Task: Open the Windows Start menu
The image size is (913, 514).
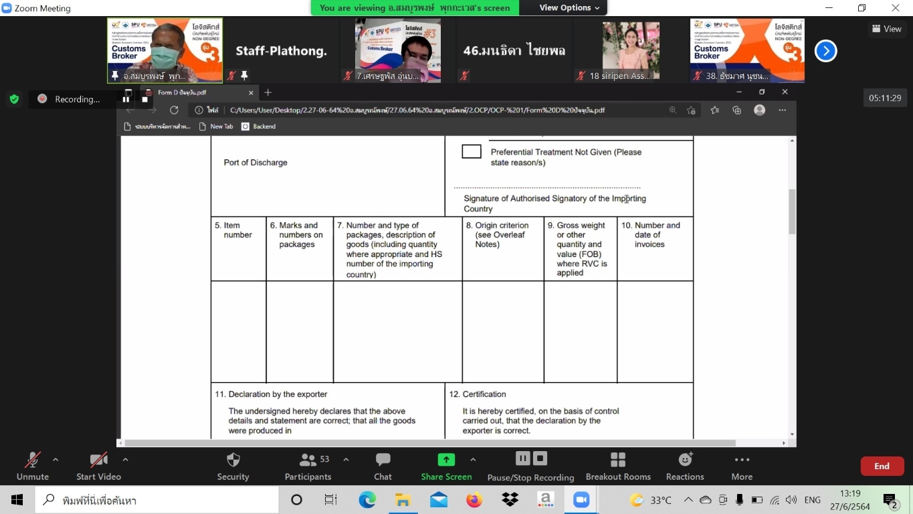Action: tap(17, 500)
